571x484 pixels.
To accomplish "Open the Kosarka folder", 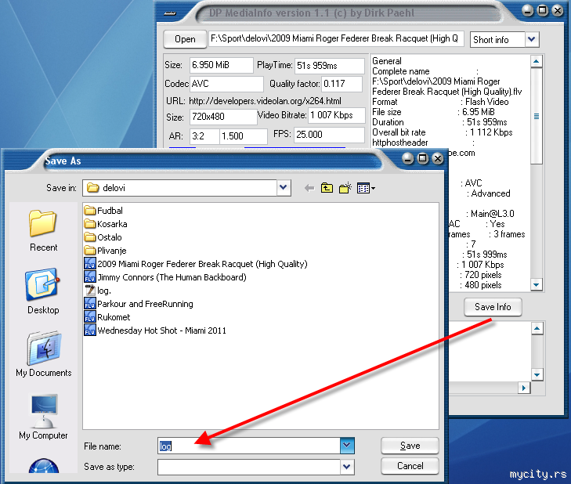I will 106,224.
